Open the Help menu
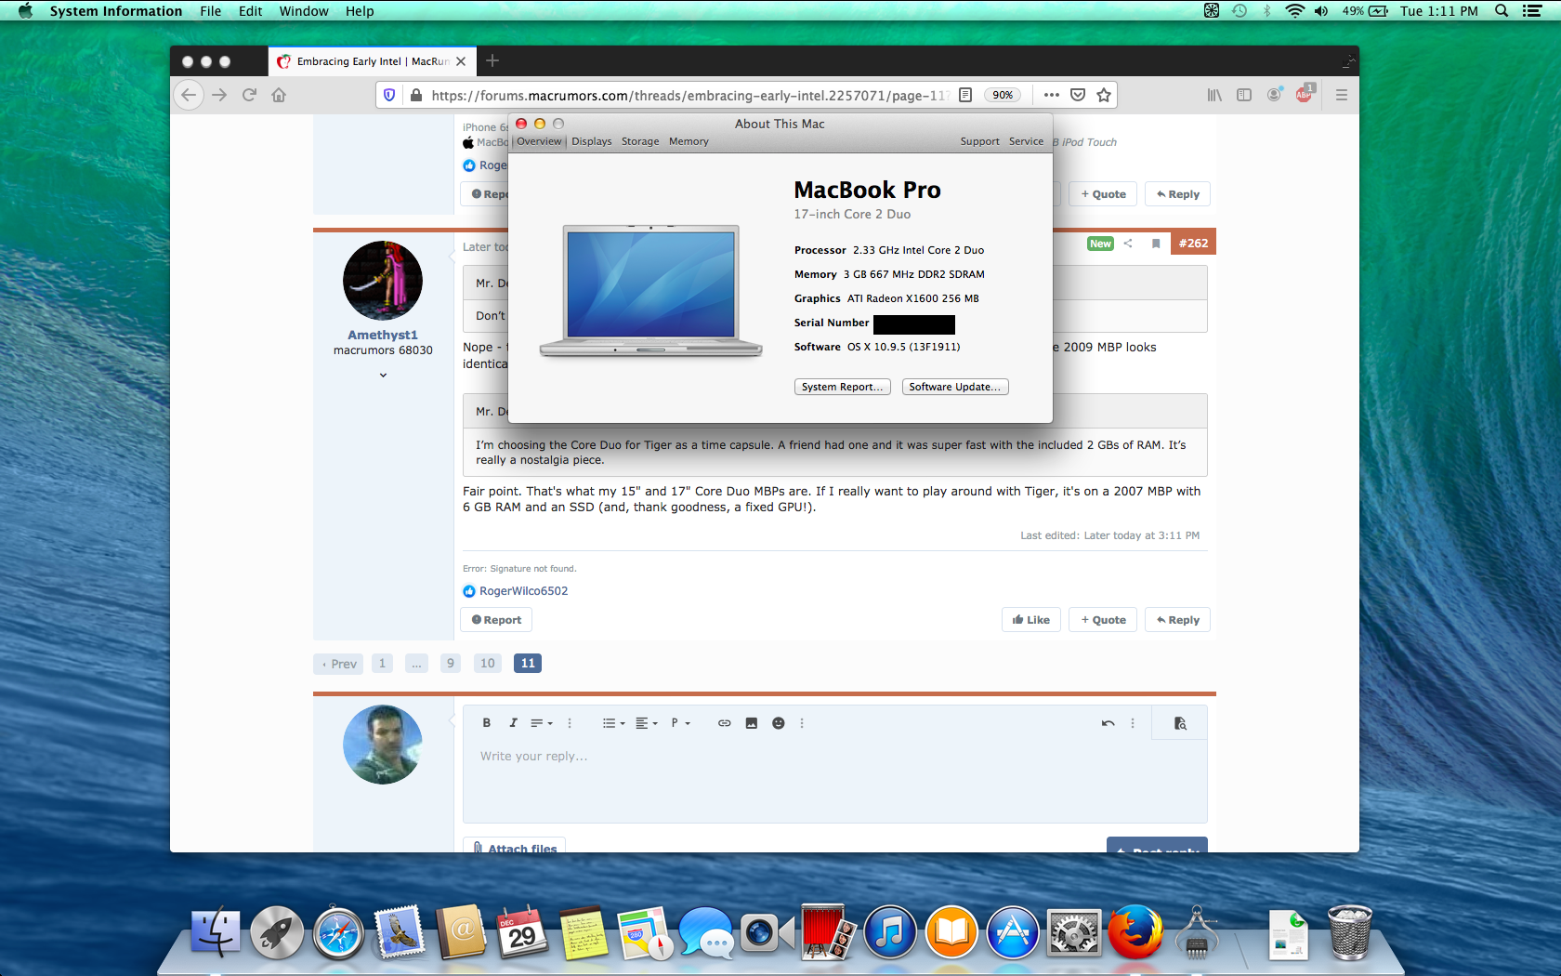 point(360,11)
